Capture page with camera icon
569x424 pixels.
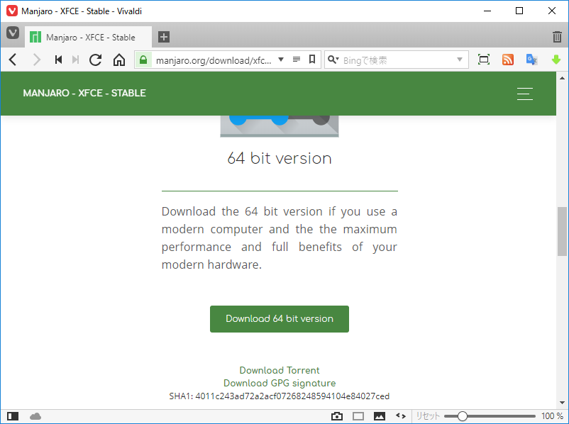click(x=337, y=416)
